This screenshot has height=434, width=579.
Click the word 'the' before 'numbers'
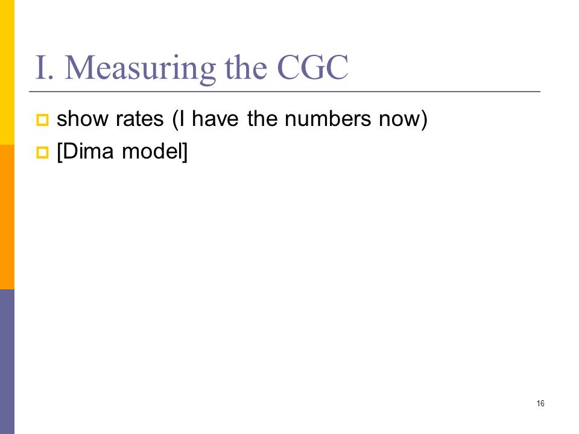(x=262, y=119)
